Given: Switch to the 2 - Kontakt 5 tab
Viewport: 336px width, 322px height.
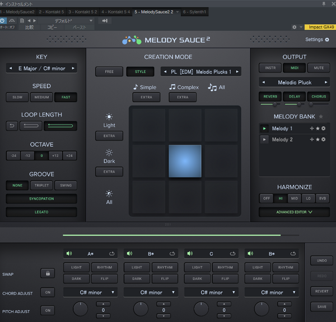Looking at the screenshot, I should point(52,12).
